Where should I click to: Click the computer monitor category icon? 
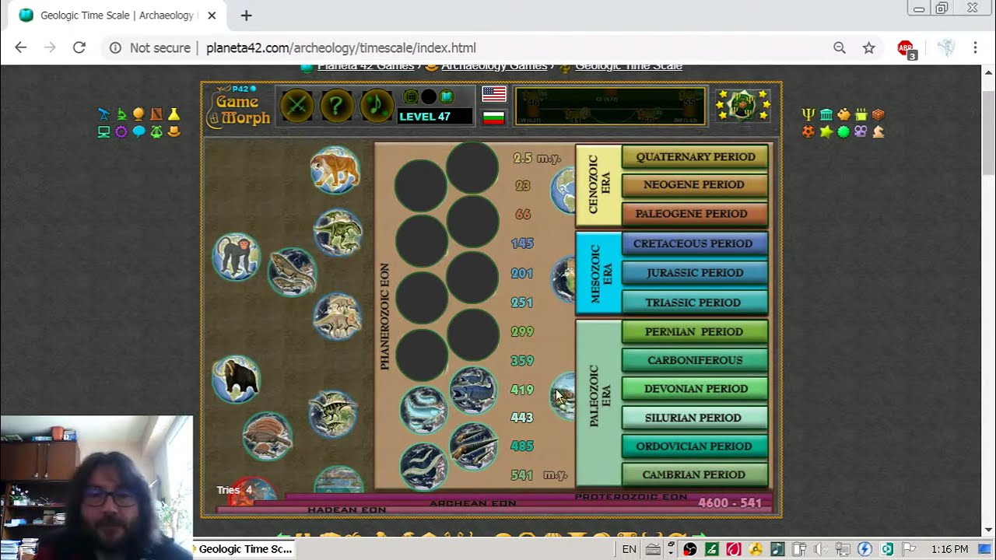click(x=103, y=131)
